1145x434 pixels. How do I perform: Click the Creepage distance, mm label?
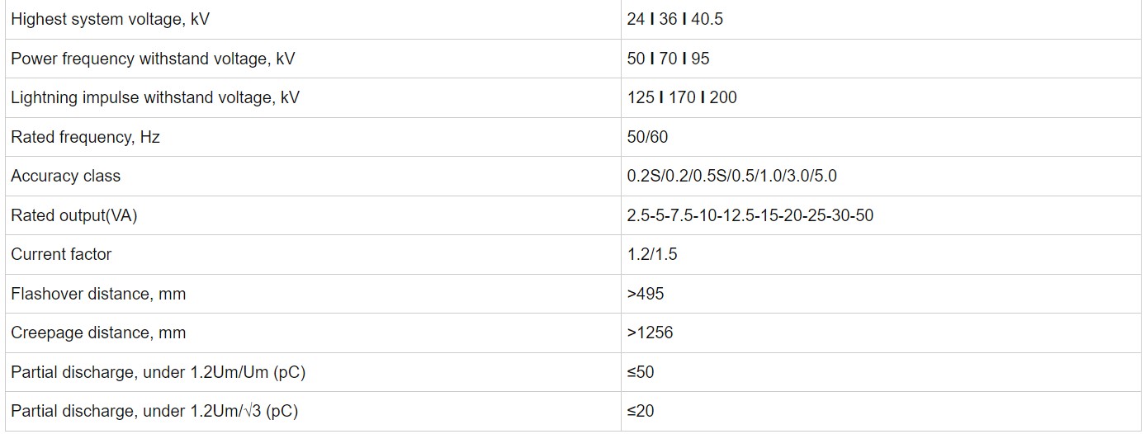pos(98,333)
